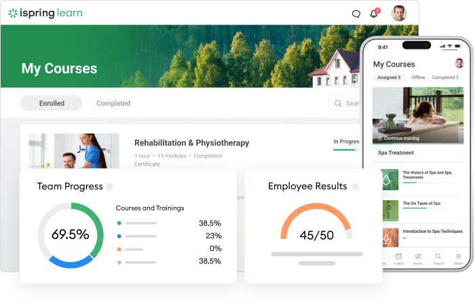The width and height of the screenshot is (475, 304).
Task: Click the search magnifier icon
Action: pyautogui.click(x=338, y=103)
